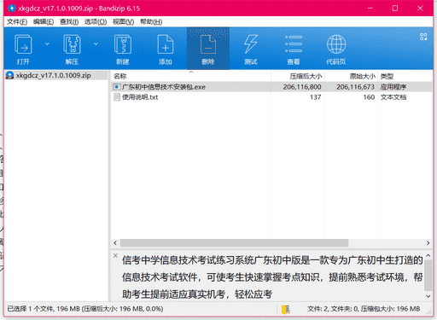
Task: Click the compressed size value 206,116,800
Action: coord(302,87)
